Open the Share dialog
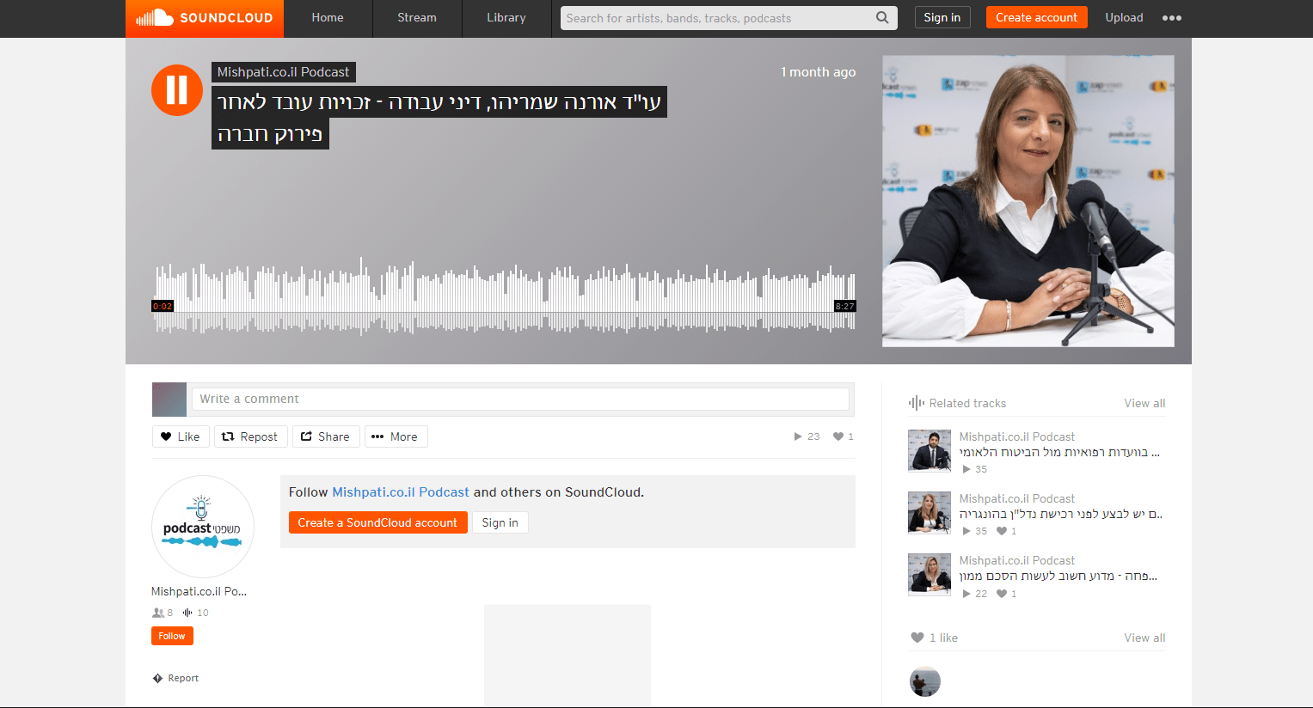The image size is (1313, 708). 326,436
